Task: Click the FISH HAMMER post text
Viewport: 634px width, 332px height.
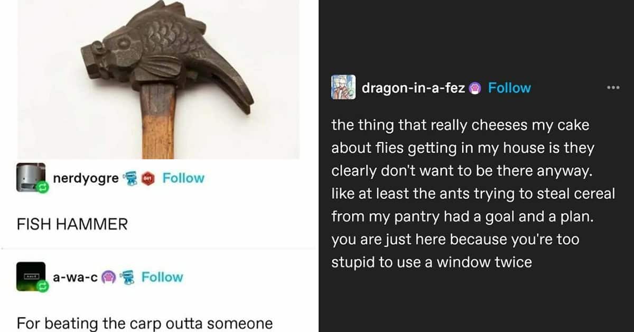Action: point(72,224)
